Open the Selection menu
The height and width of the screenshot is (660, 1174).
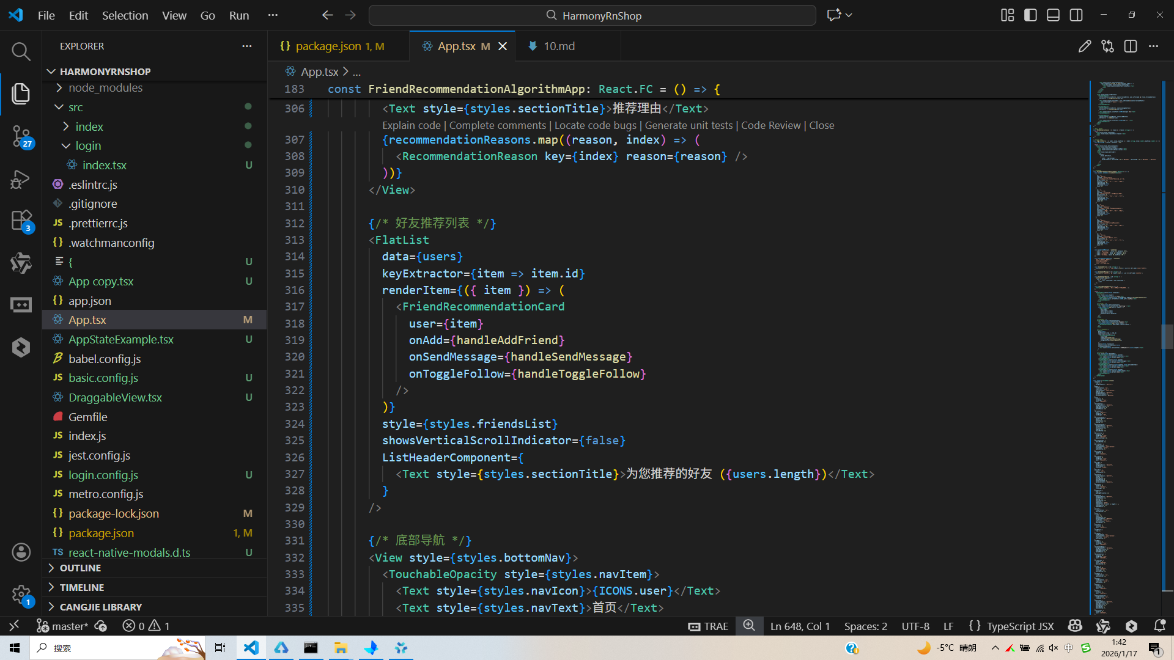tap(125, 15)
